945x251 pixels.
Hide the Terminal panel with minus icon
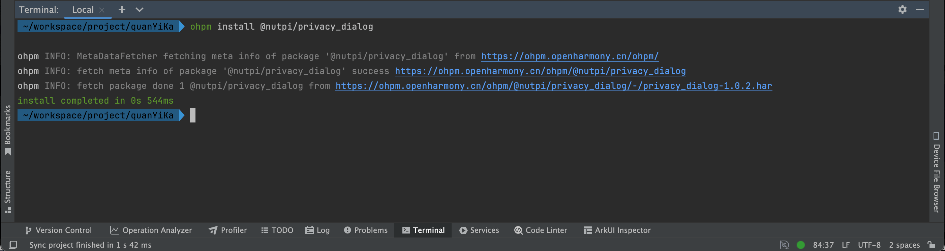tap(920, 9)
